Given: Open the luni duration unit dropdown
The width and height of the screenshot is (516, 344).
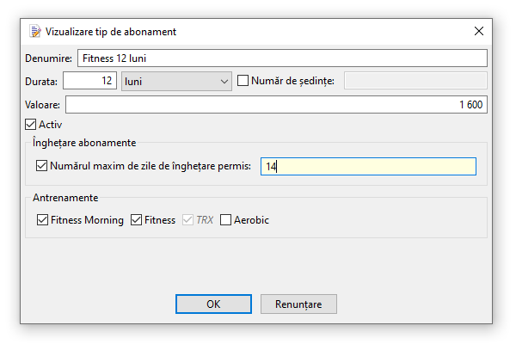Looking at the screenshot, I should [x=176, y=81].
